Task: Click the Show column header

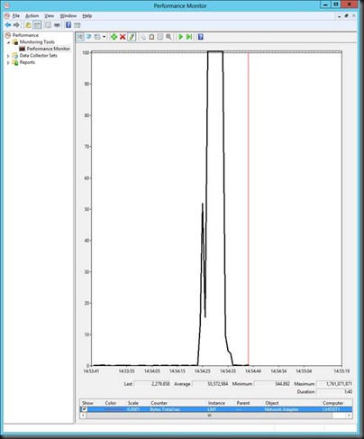Action: (87, 403)
